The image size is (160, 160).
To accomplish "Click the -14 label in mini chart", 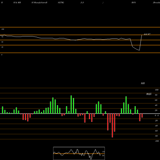I will click(x=103, y=152).
